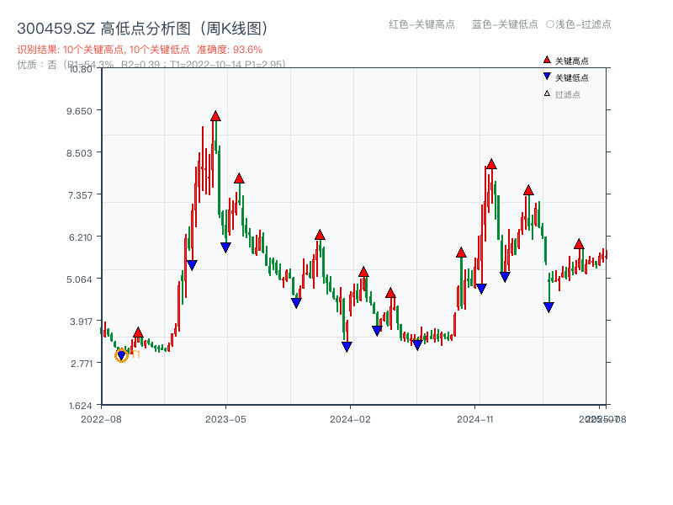
Task: Select the red high marker near the 2023-05 label
Action: coord(239,177)
